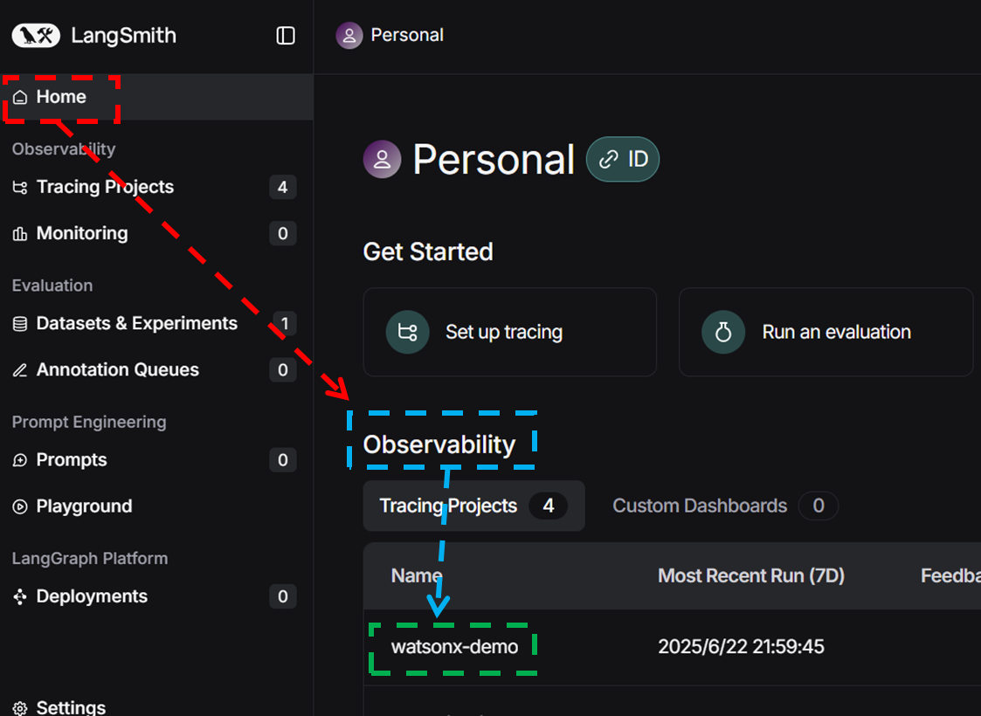Open Datasets & Experiments
Image resolution: width=981 pixels, height=716 pixels.
point(156,324)
